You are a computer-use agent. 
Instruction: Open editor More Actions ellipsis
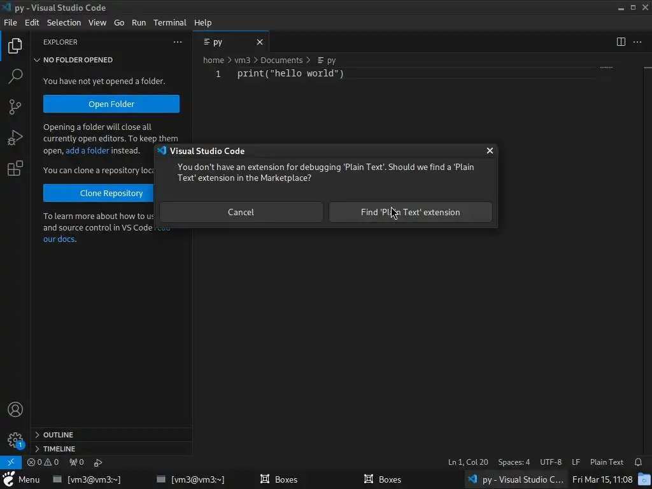click(x=637, y=42)
